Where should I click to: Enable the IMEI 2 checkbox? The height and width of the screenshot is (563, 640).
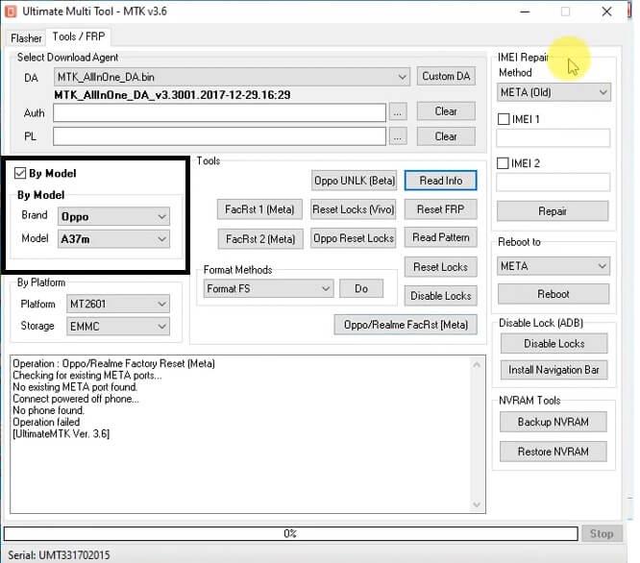[503, 163]
